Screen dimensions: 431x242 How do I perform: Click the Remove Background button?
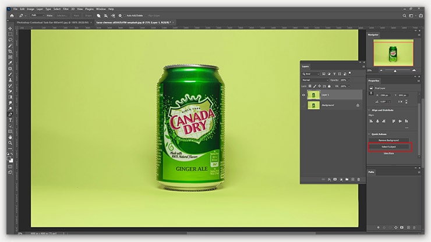pyautogui.click(x=390, y=141)
